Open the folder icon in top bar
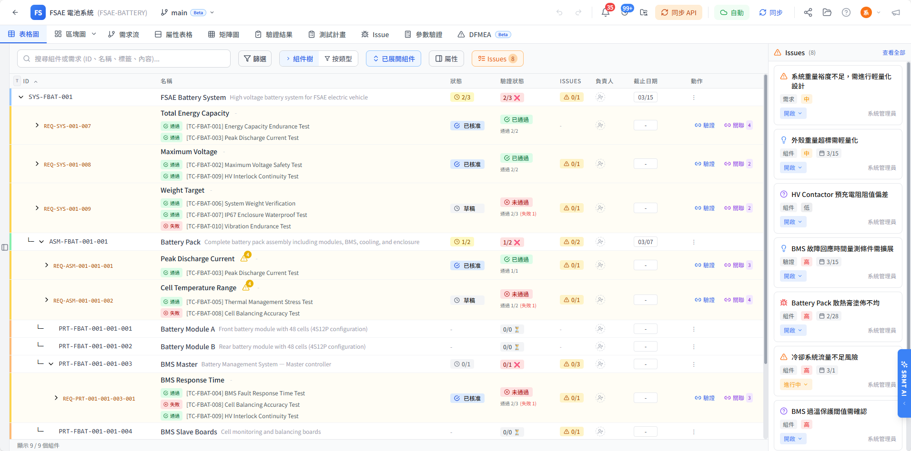This screenshot has height=451, width=911. [827, 13]
